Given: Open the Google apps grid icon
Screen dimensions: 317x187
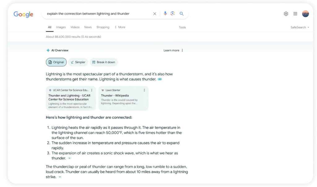Looking at the screenshot, I should [295, 14].
